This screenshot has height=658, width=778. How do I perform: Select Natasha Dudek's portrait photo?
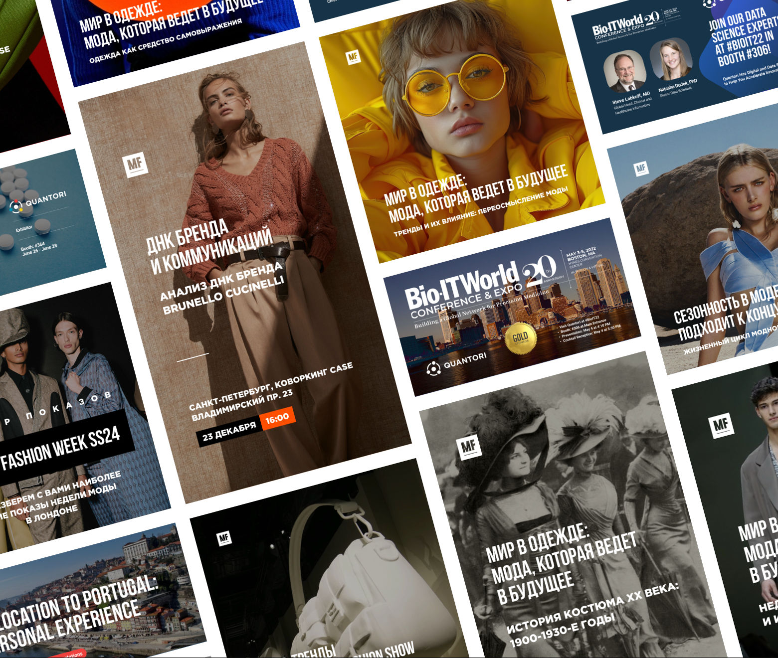coord(671,60)
